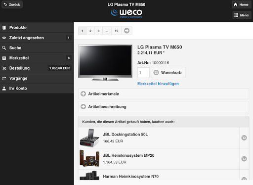Expand Artikelmerkmale section
This screenshot has height=185, width=253.
[x=164, y=94]
